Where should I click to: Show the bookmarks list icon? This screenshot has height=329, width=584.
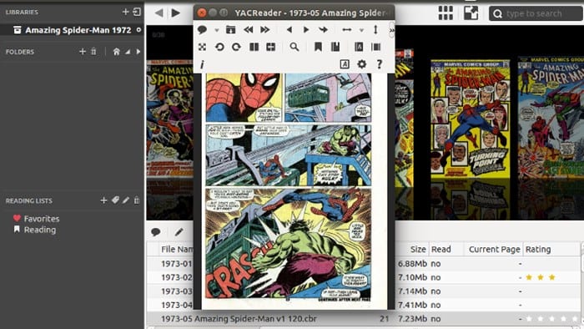(x=335, y=47)
